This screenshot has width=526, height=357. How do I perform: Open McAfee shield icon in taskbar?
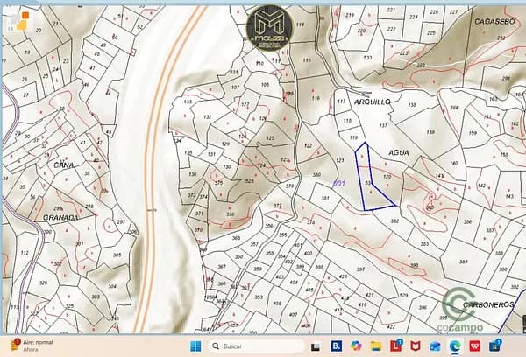(415, 346)
